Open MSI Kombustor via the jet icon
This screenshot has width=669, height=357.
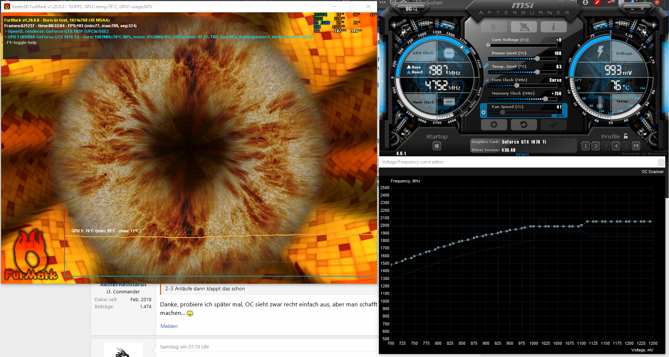524,27
